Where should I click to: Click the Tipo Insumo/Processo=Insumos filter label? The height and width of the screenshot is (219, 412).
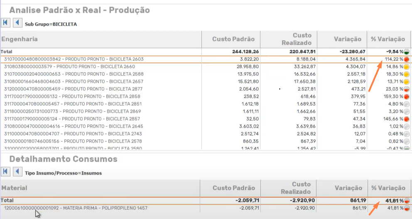63,173
